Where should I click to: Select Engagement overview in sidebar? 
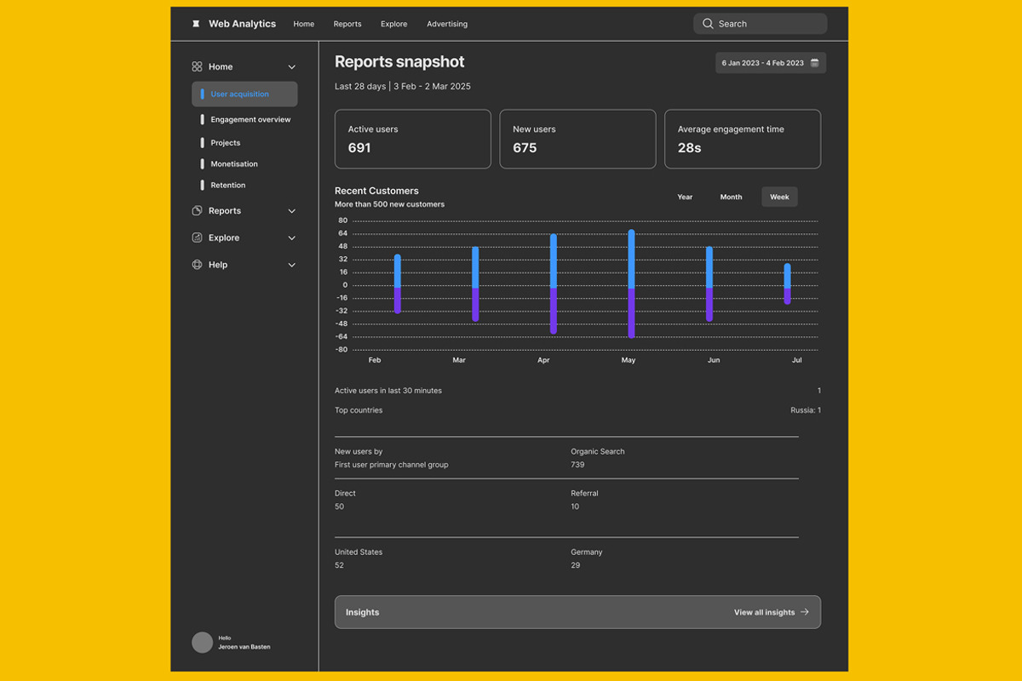[250, 120]
